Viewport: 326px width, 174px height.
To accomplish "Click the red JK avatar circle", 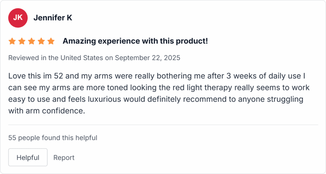I will (x=18, y=18).
